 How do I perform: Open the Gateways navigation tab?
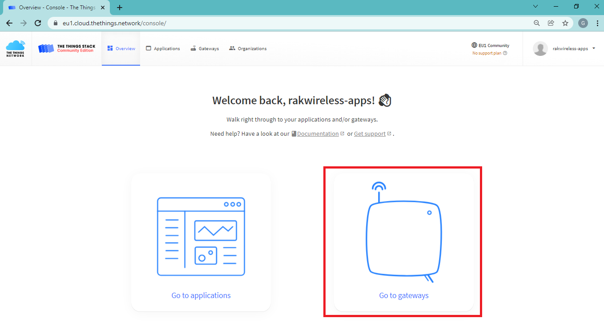pos(205,48)
